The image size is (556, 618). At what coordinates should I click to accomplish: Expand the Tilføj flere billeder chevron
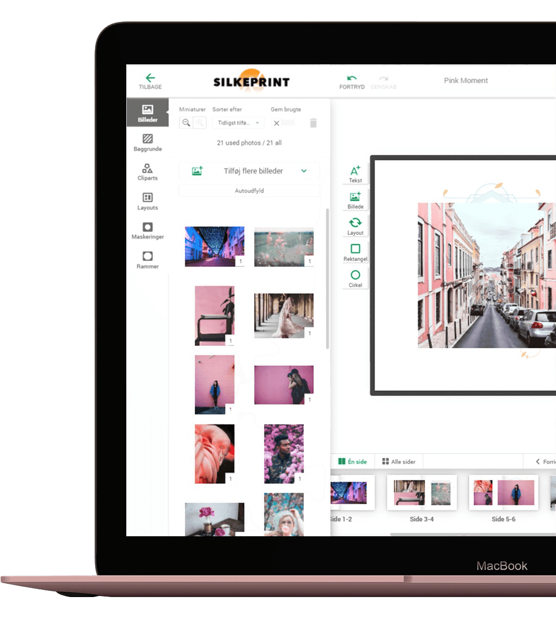[304, 171]
